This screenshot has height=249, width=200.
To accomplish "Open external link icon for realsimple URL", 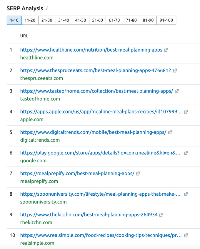I will 186,235.
